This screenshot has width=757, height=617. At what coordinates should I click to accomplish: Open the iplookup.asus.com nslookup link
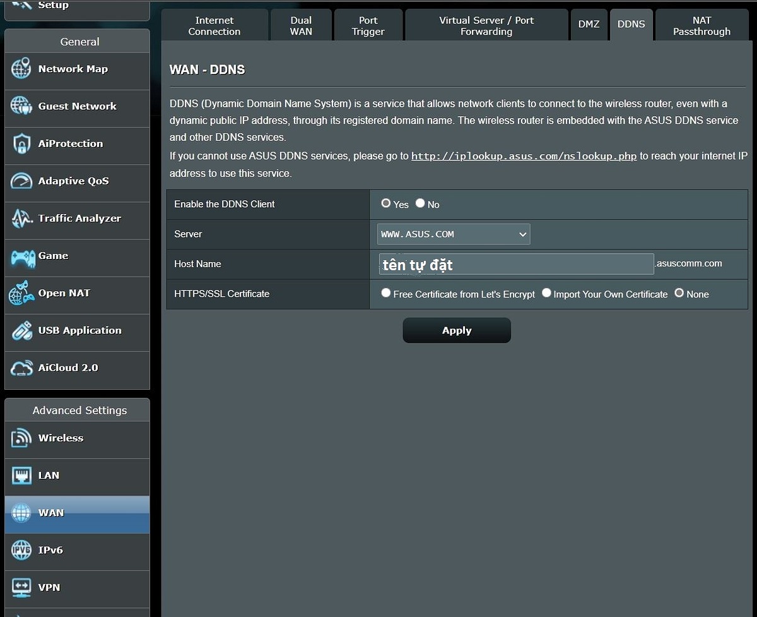pos(524,156)
